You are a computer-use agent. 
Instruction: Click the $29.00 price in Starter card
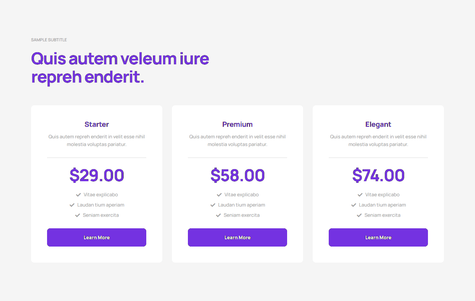point(96,175)
